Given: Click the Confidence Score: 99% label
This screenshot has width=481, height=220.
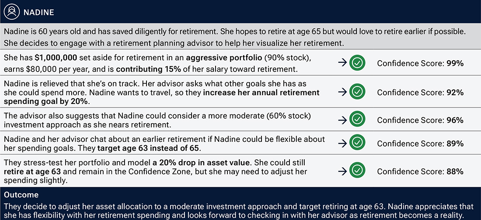Looking at the screenshot, I should click(420, 63).
